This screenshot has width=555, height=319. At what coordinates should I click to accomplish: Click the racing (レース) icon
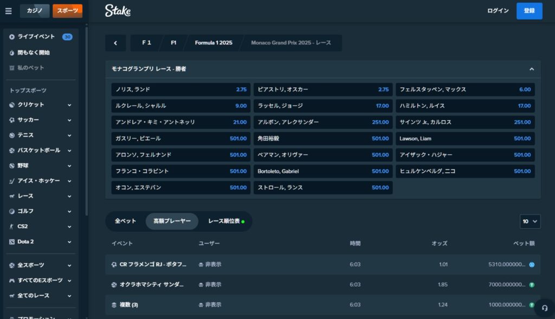[x=12, y=196]
